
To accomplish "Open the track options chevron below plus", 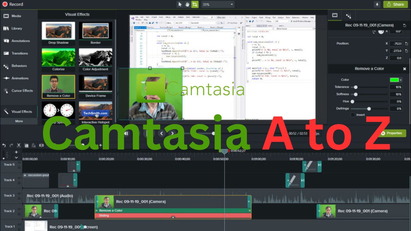I will coord(16,157).
